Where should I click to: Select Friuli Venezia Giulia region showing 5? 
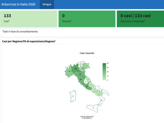coord(87,66)
